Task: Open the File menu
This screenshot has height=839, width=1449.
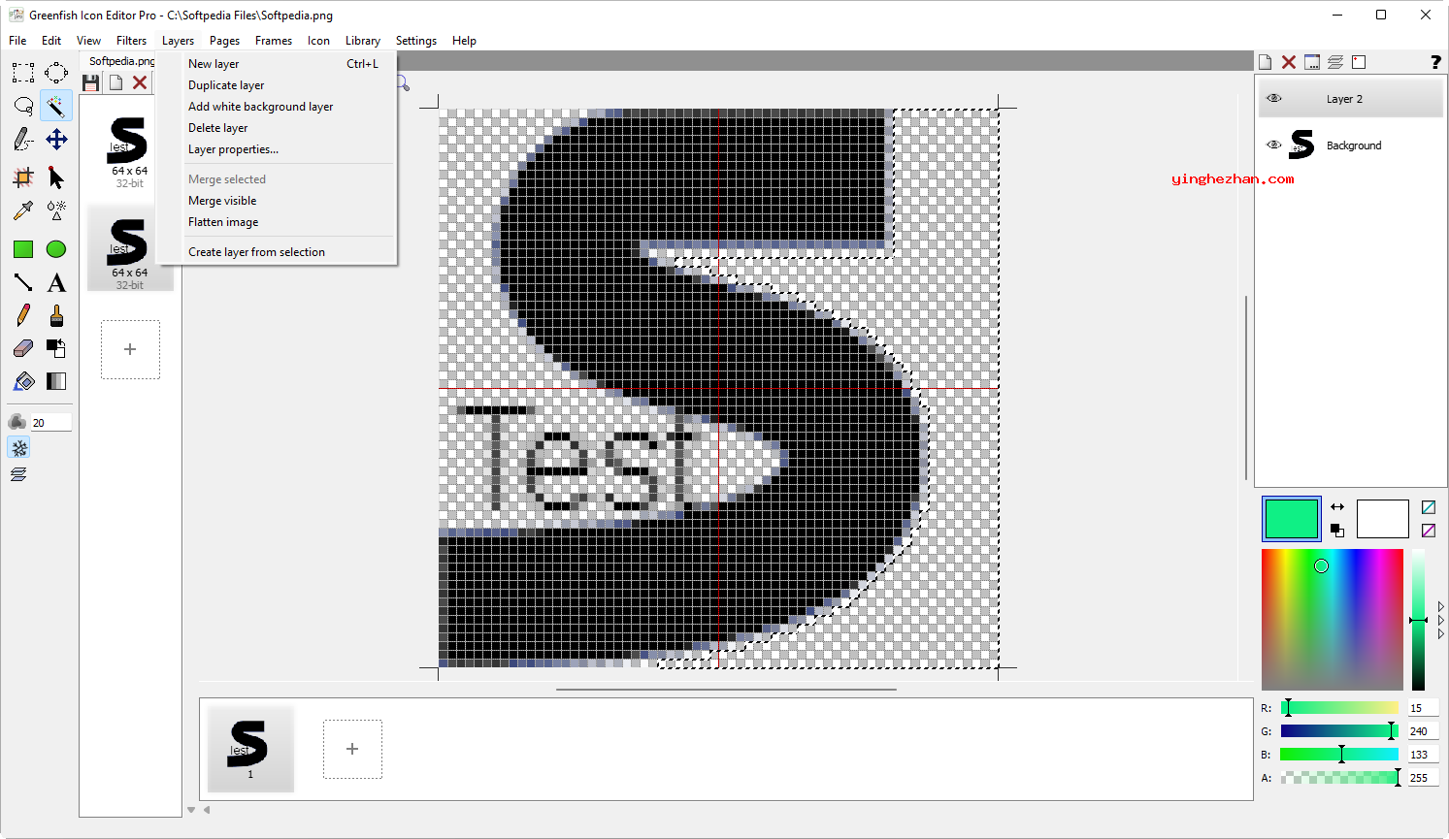Action: (17, 41)
